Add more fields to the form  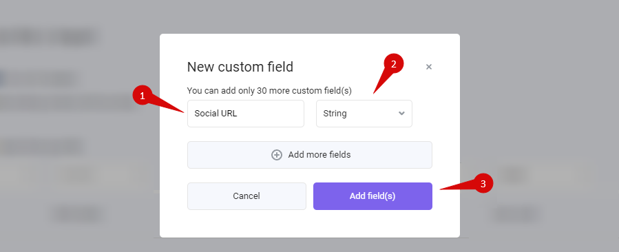coord(310,155)
